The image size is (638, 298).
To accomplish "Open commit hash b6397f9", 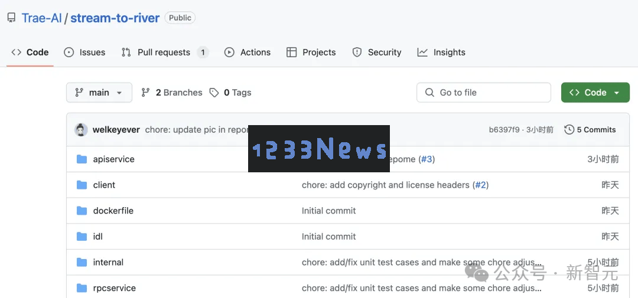I will (504, 130).
